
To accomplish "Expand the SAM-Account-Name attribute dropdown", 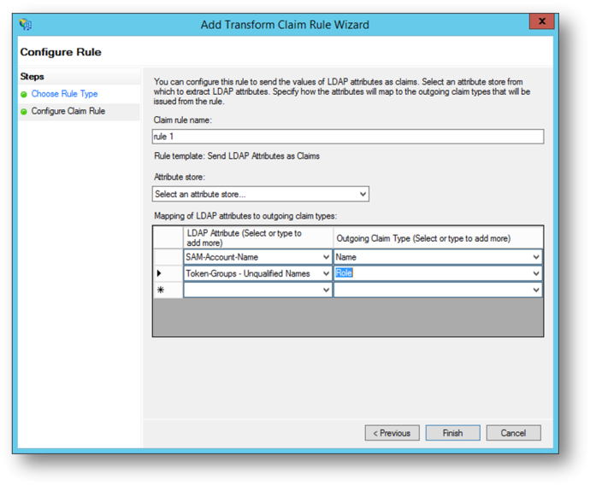I will (x=326, y=257).
